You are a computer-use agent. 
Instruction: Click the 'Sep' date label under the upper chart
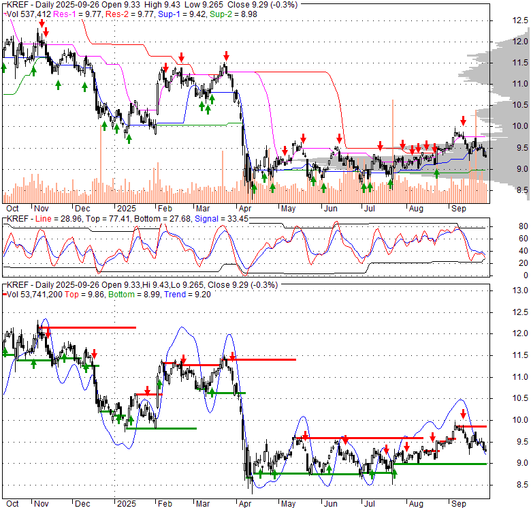point(459,209)
